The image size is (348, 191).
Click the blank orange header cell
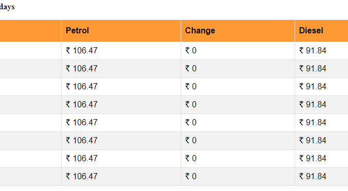pyautogui.click(x=30, y=31)
